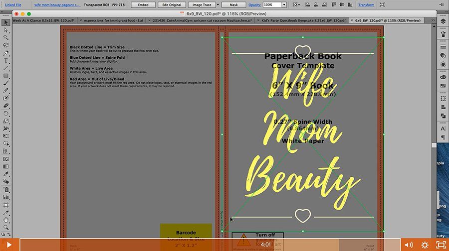The height and width of the screenshot is (251, 449).
Task: Open the Stroke panel icon
Action: coord(443,47)
